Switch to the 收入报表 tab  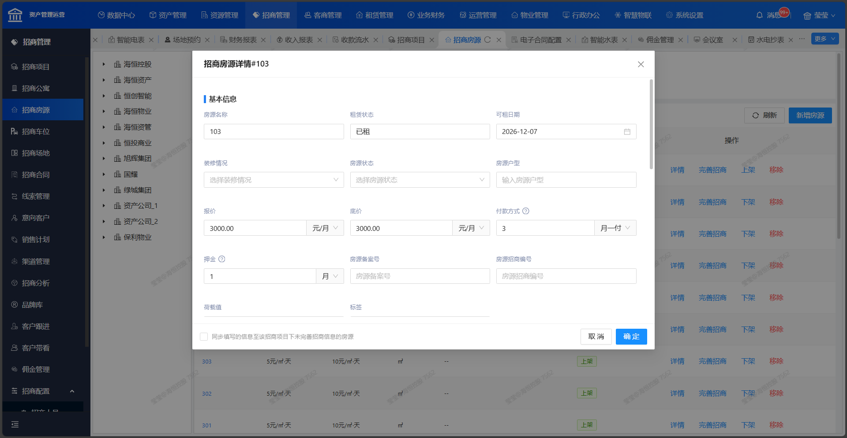tap(298, 40)
